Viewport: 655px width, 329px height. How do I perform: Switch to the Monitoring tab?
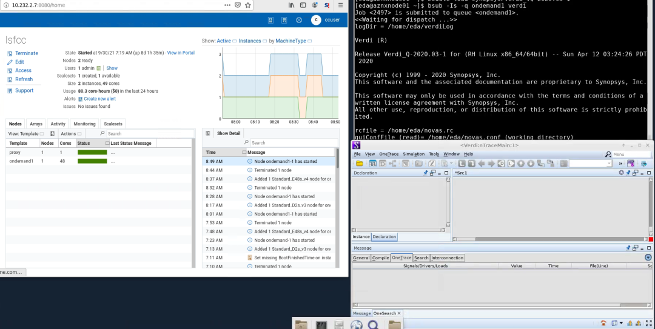tap(84, 124)
